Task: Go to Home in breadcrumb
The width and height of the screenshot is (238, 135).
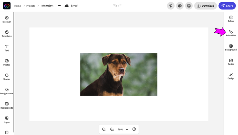Action: tap(18, 6)
